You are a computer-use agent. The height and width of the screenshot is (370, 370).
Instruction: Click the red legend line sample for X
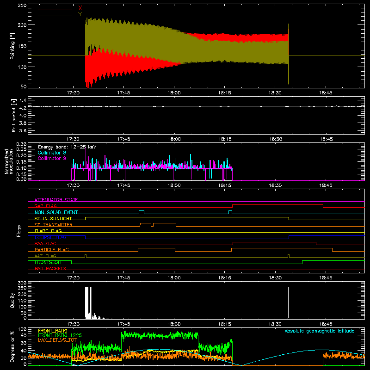55,10
